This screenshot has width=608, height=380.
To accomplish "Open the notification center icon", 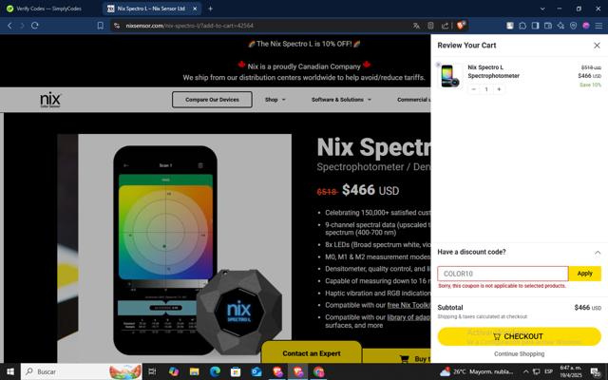I will tap(596, 371).
